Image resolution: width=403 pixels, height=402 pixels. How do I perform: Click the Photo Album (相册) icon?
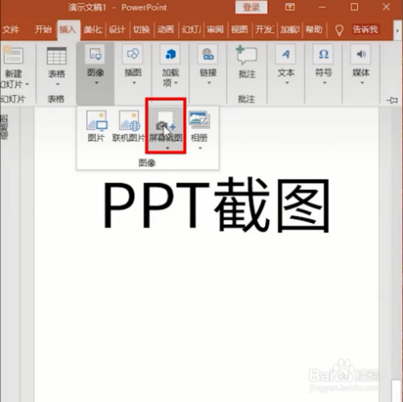click(x=199, y=120)
